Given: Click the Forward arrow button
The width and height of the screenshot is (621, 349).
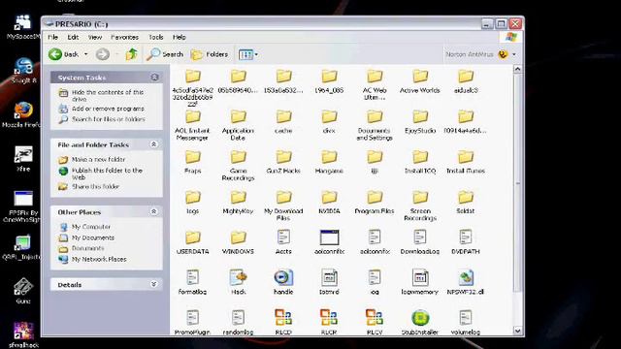Looking at the screenshot, I should point(103,54).
